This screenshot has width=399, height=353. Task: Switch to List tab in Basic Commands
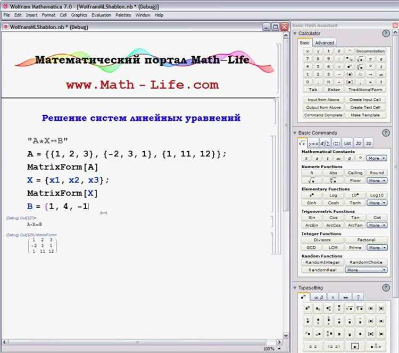pyautogui.click(x=347, y=143)
